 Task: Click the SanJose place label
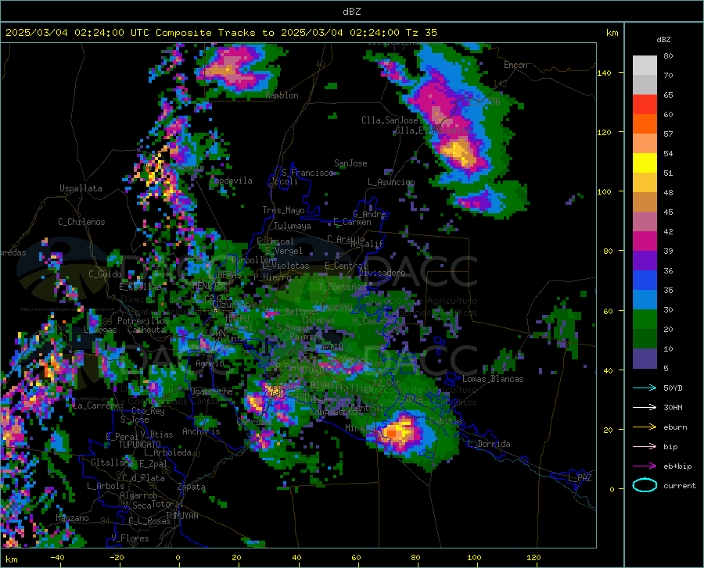350,163
